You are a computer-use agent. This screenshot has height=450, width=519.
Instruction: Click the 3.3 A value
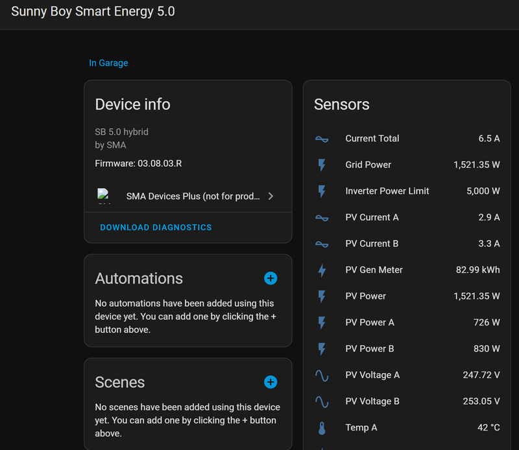pyautogui.click(x=489, y=244)
